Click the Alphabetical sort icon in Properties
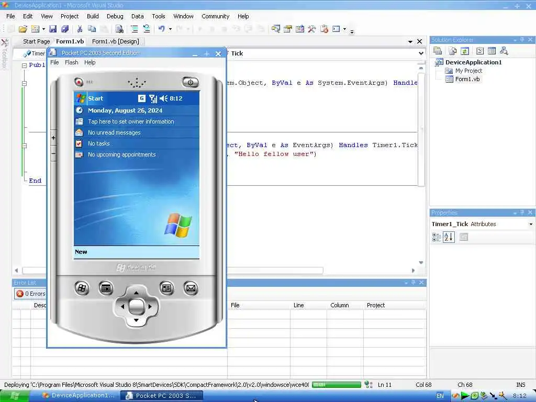The image size is (536, 402). point(449,237)
